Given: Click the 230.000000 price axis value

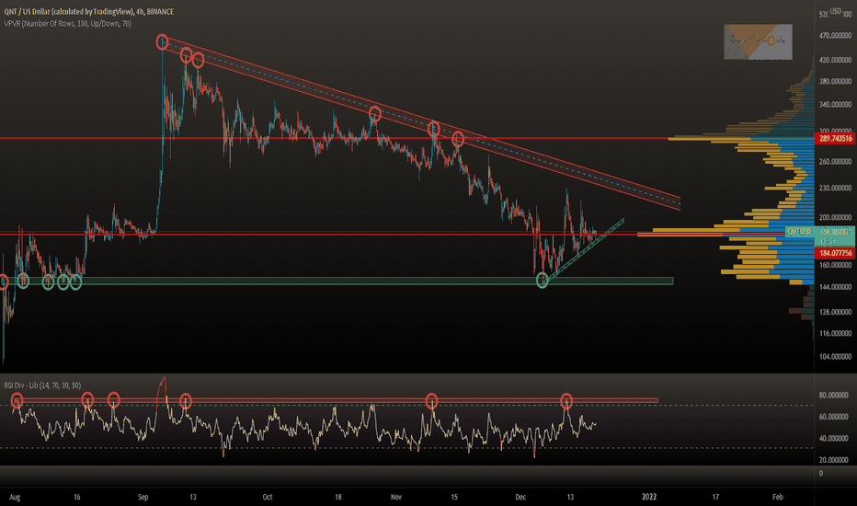Looking at the screenshot, I should (835, 188).
